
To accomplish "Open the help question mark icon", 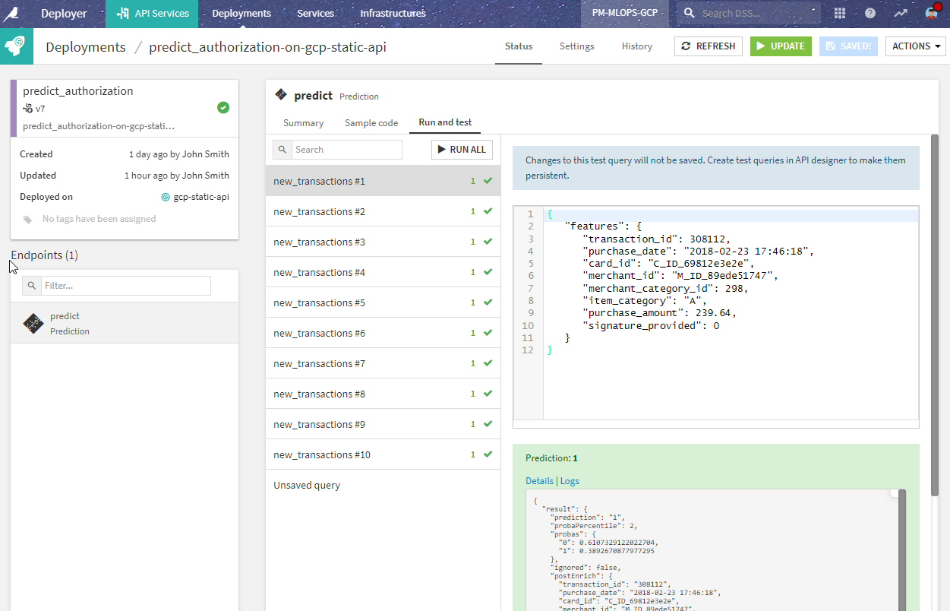I will pyautogui.click(x=870, y=13).
